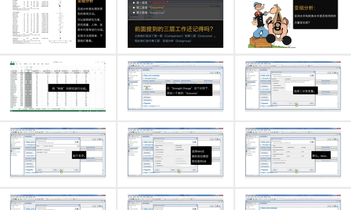351x210 pixels.
Task: Open the Tools menu in RevMan
Action: pyautogui.click(x=141, y=63)
